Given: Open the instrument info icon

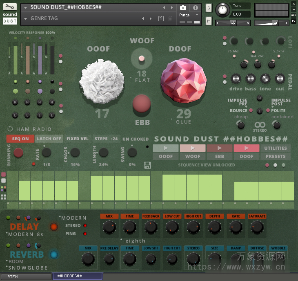Looking at the screenshot, I should point(196,8).
